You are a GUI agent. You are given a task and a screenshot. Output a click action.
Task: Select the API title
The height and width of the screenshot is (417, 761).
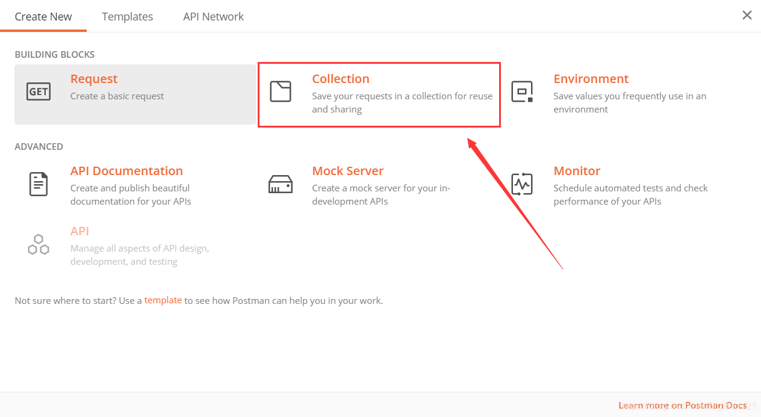point(79,231)
